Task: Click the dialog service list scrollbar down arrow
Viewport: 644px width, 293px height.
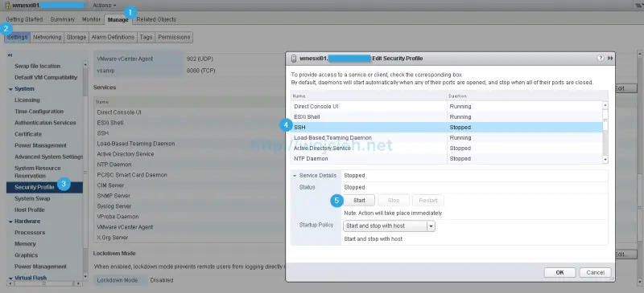Action: [x=605, y=160]
